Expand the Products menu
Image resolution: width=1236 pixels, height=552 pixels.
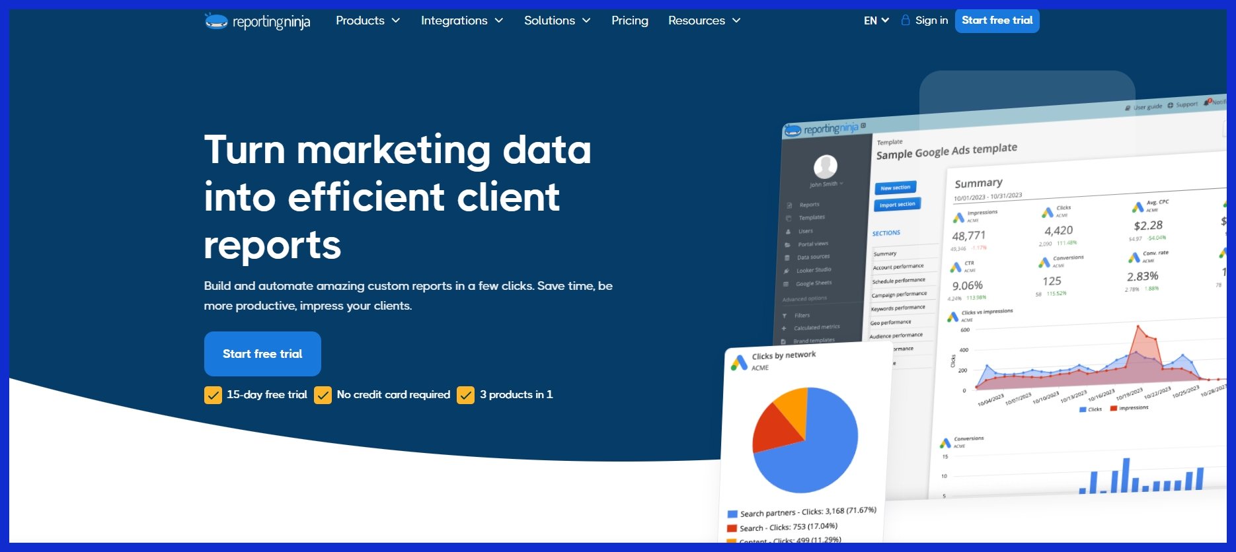(368, 20)
